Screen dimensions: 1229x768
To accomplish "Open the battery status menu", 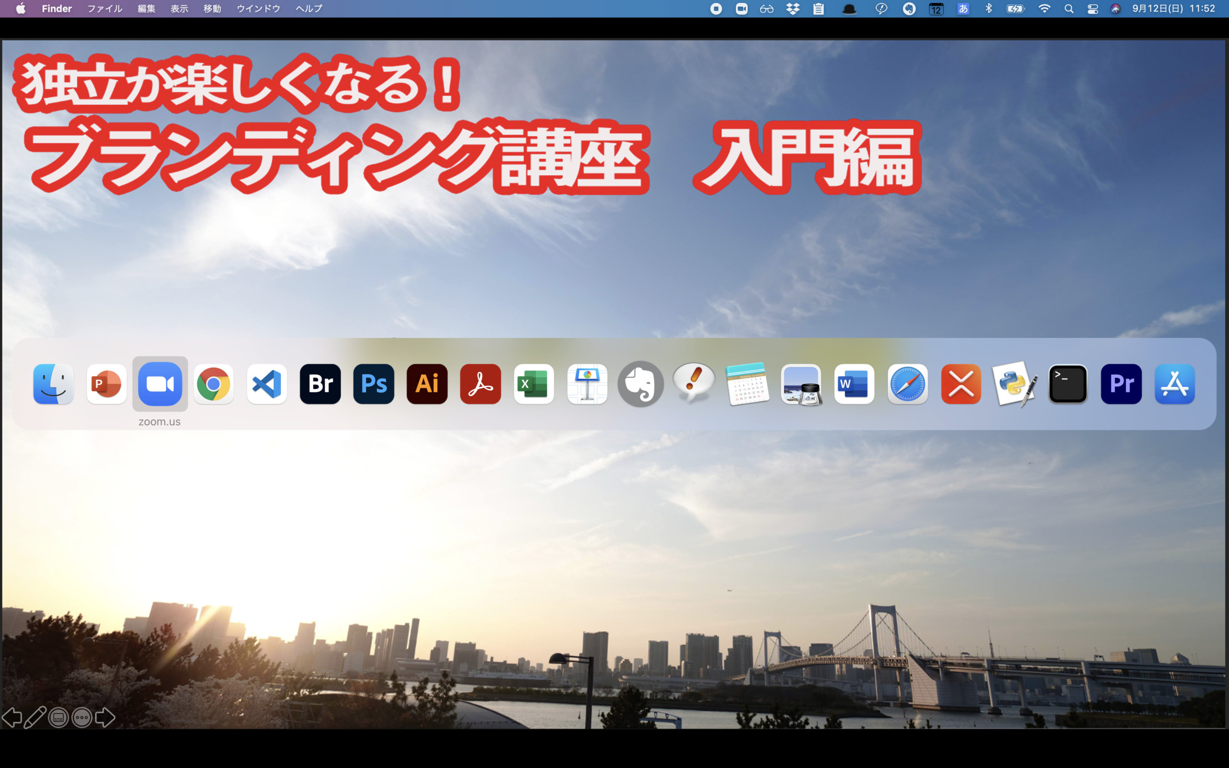I will pos(1016,9).
